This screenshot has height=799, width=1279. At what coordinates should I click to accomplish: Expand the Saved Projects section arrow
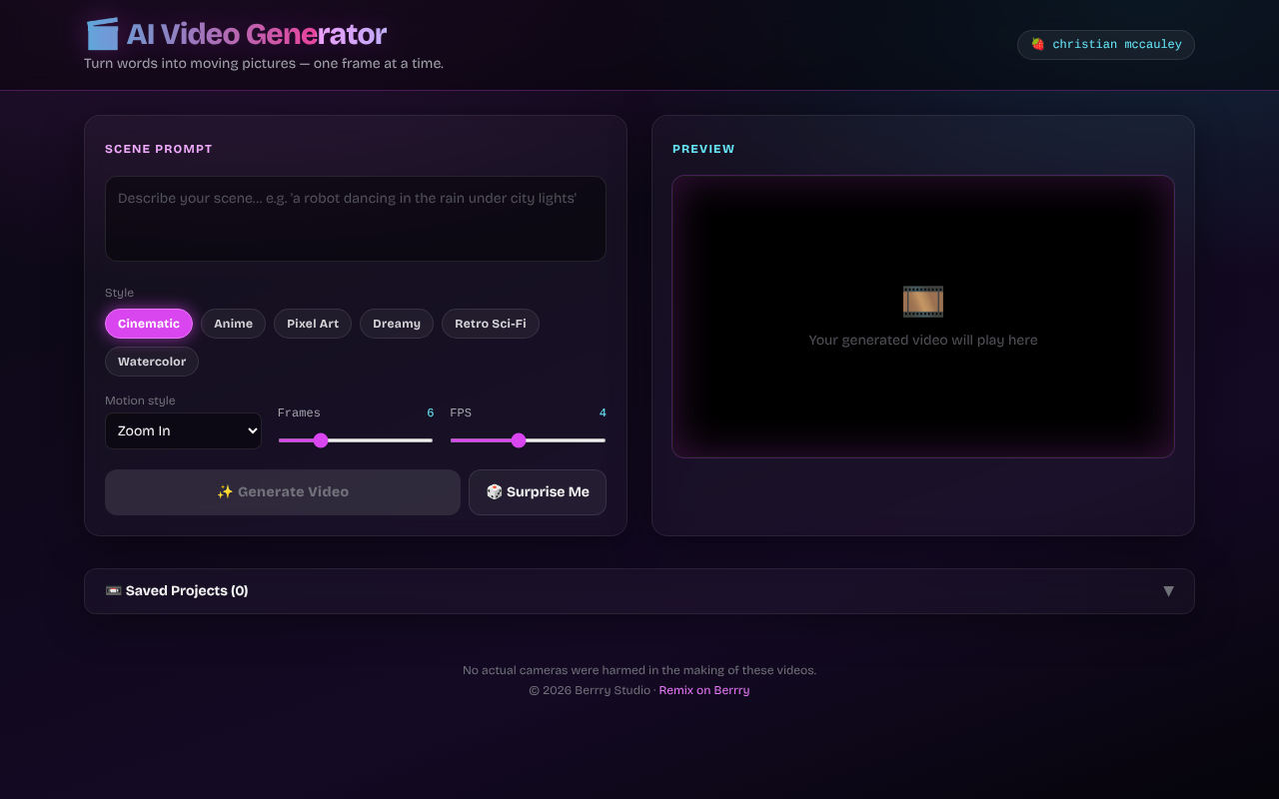1168,591
